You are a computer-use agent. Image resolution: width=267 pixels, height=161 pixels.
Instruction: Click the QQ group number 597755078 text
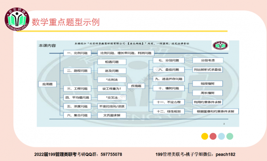click(111, 154)
